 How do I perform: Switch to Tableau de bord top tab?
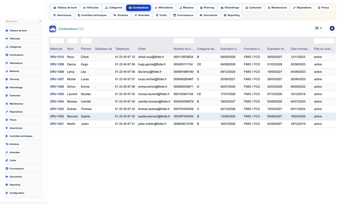(65, 8)
